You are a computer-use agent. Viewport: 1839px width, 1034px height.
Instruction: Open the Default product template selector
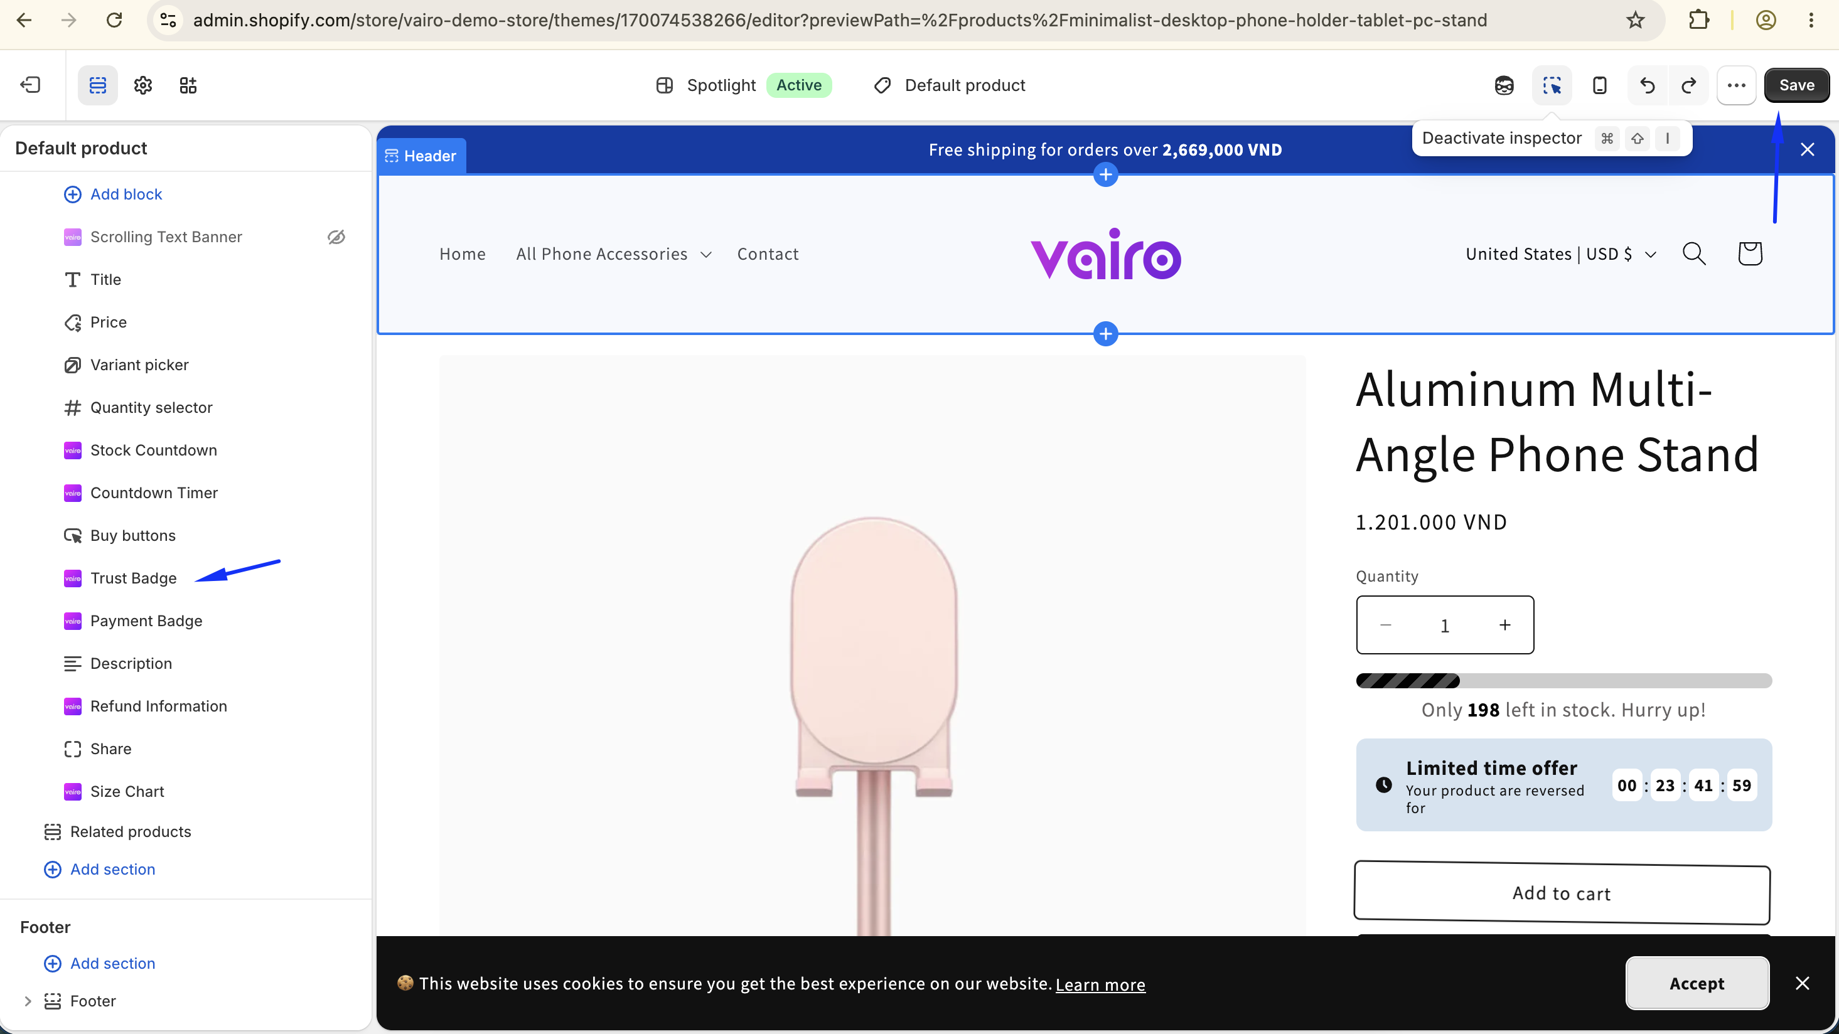pos(950,85)
